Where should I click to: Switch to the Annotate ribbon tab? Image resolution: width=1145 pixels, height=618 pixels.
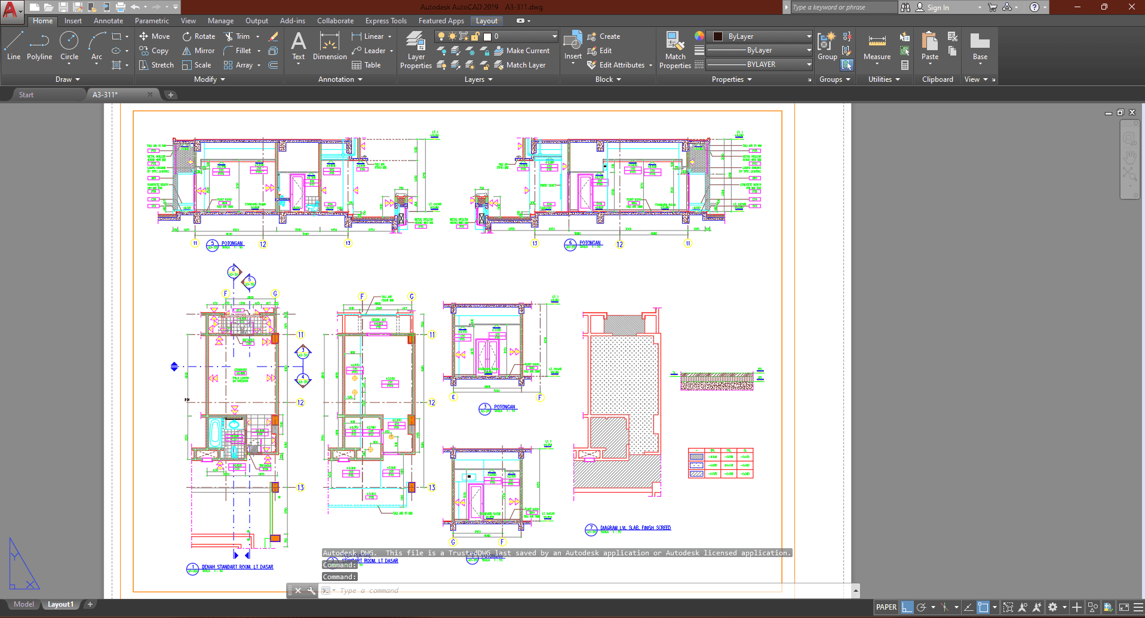click(108, 21)
